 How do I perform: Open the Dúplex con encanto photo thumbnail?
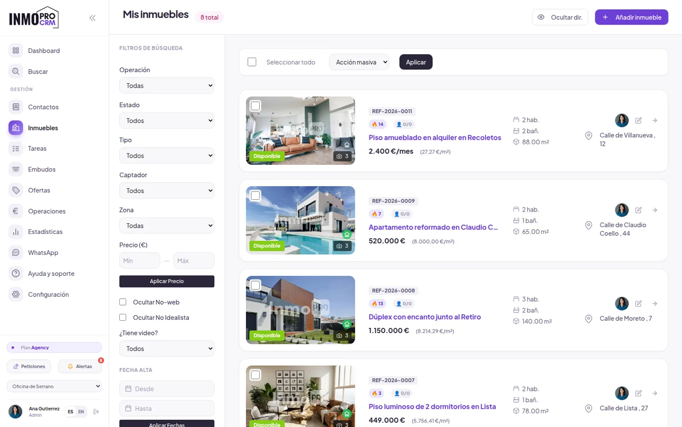point(301,310)
